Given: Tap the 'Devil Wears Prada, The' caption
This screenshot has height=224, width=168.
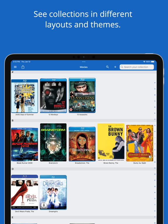Looking at the screenshot, I should (24, 211).
